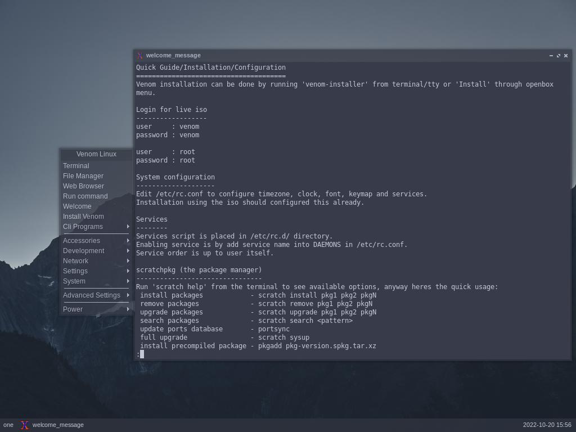Viewport: 576px width, 432px height.
Task: Click the Advanced Settings submenu arrow
Action: [128, 295]
